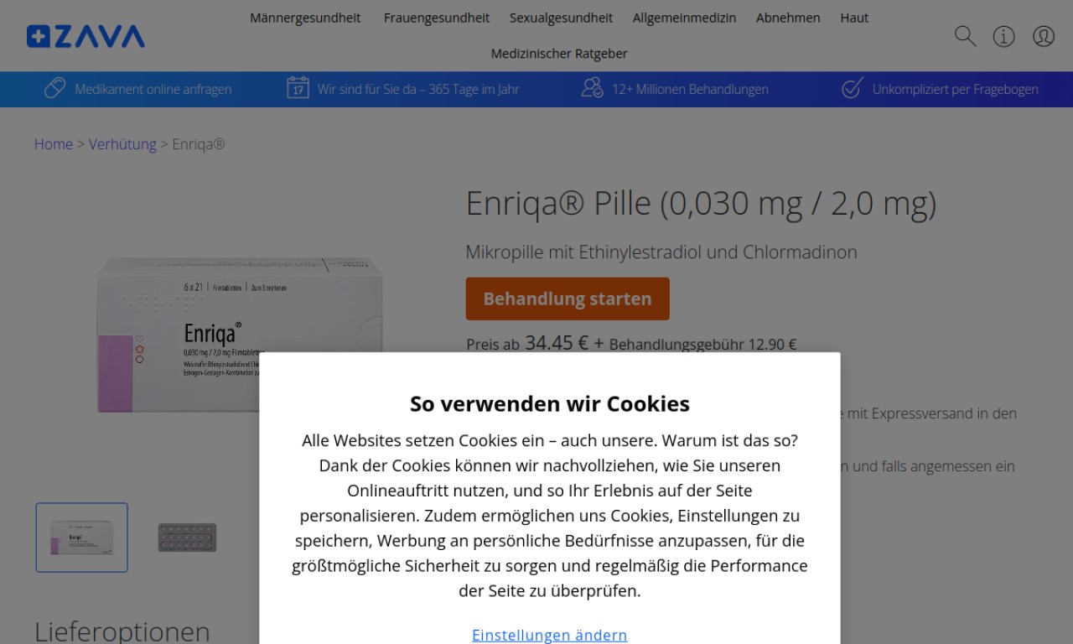Click the Enriqa® Pille product heading
Viewport: 1073px width, 644px height.
click(701, 203)
